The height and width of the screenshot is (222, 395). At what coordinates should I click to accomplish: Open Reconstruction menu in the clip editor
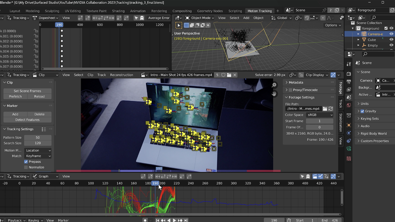[121, 75]
